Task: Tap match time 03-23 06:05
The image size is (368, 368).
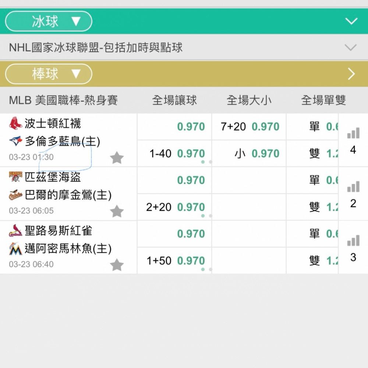Action: pos(31,211)
